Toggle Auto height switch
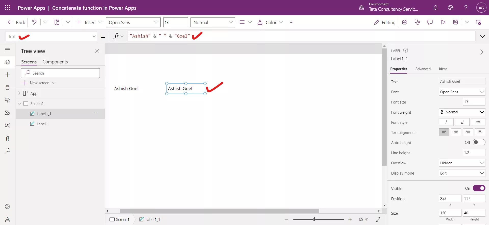The width and height of the screenshot is (489, 225). [x=479, y=142]
